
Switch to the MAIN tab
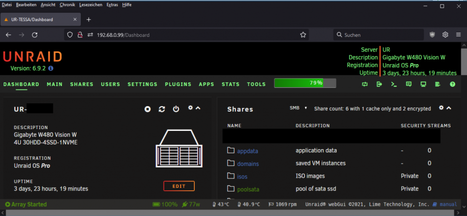point(55,85)
